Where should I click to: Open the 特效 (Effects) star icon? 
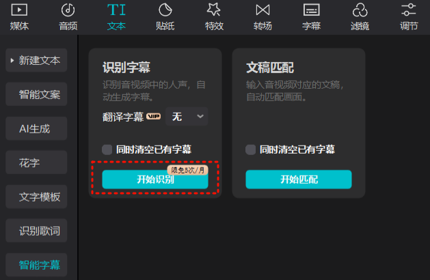[213, 10]
